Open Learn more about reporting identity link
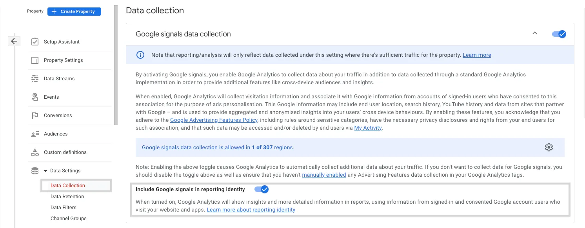This screenshot has width=585, height=228. [251, 210]
